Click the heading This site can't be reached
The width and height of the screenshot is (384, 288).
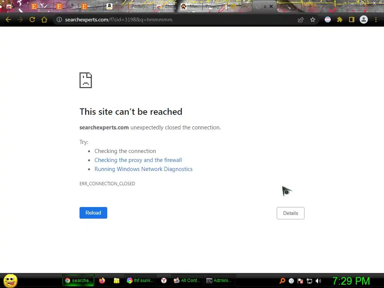pyautogui.click(x=131, y=112)
